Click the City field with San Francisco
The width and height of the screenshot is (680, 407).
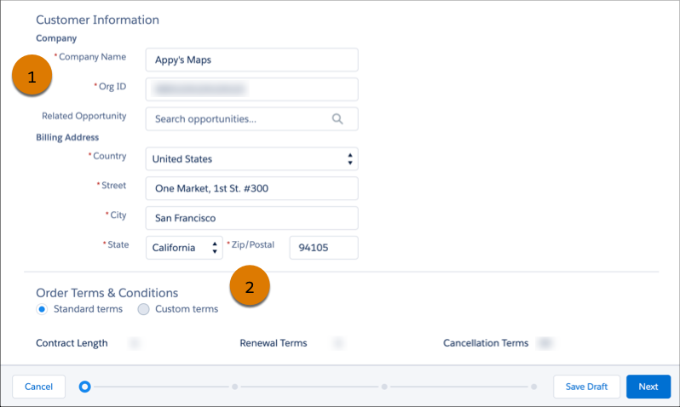coord(252,218)
